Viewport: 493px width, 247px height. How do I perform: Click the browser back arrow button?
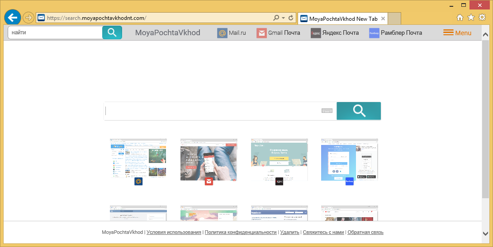(12, 18)
